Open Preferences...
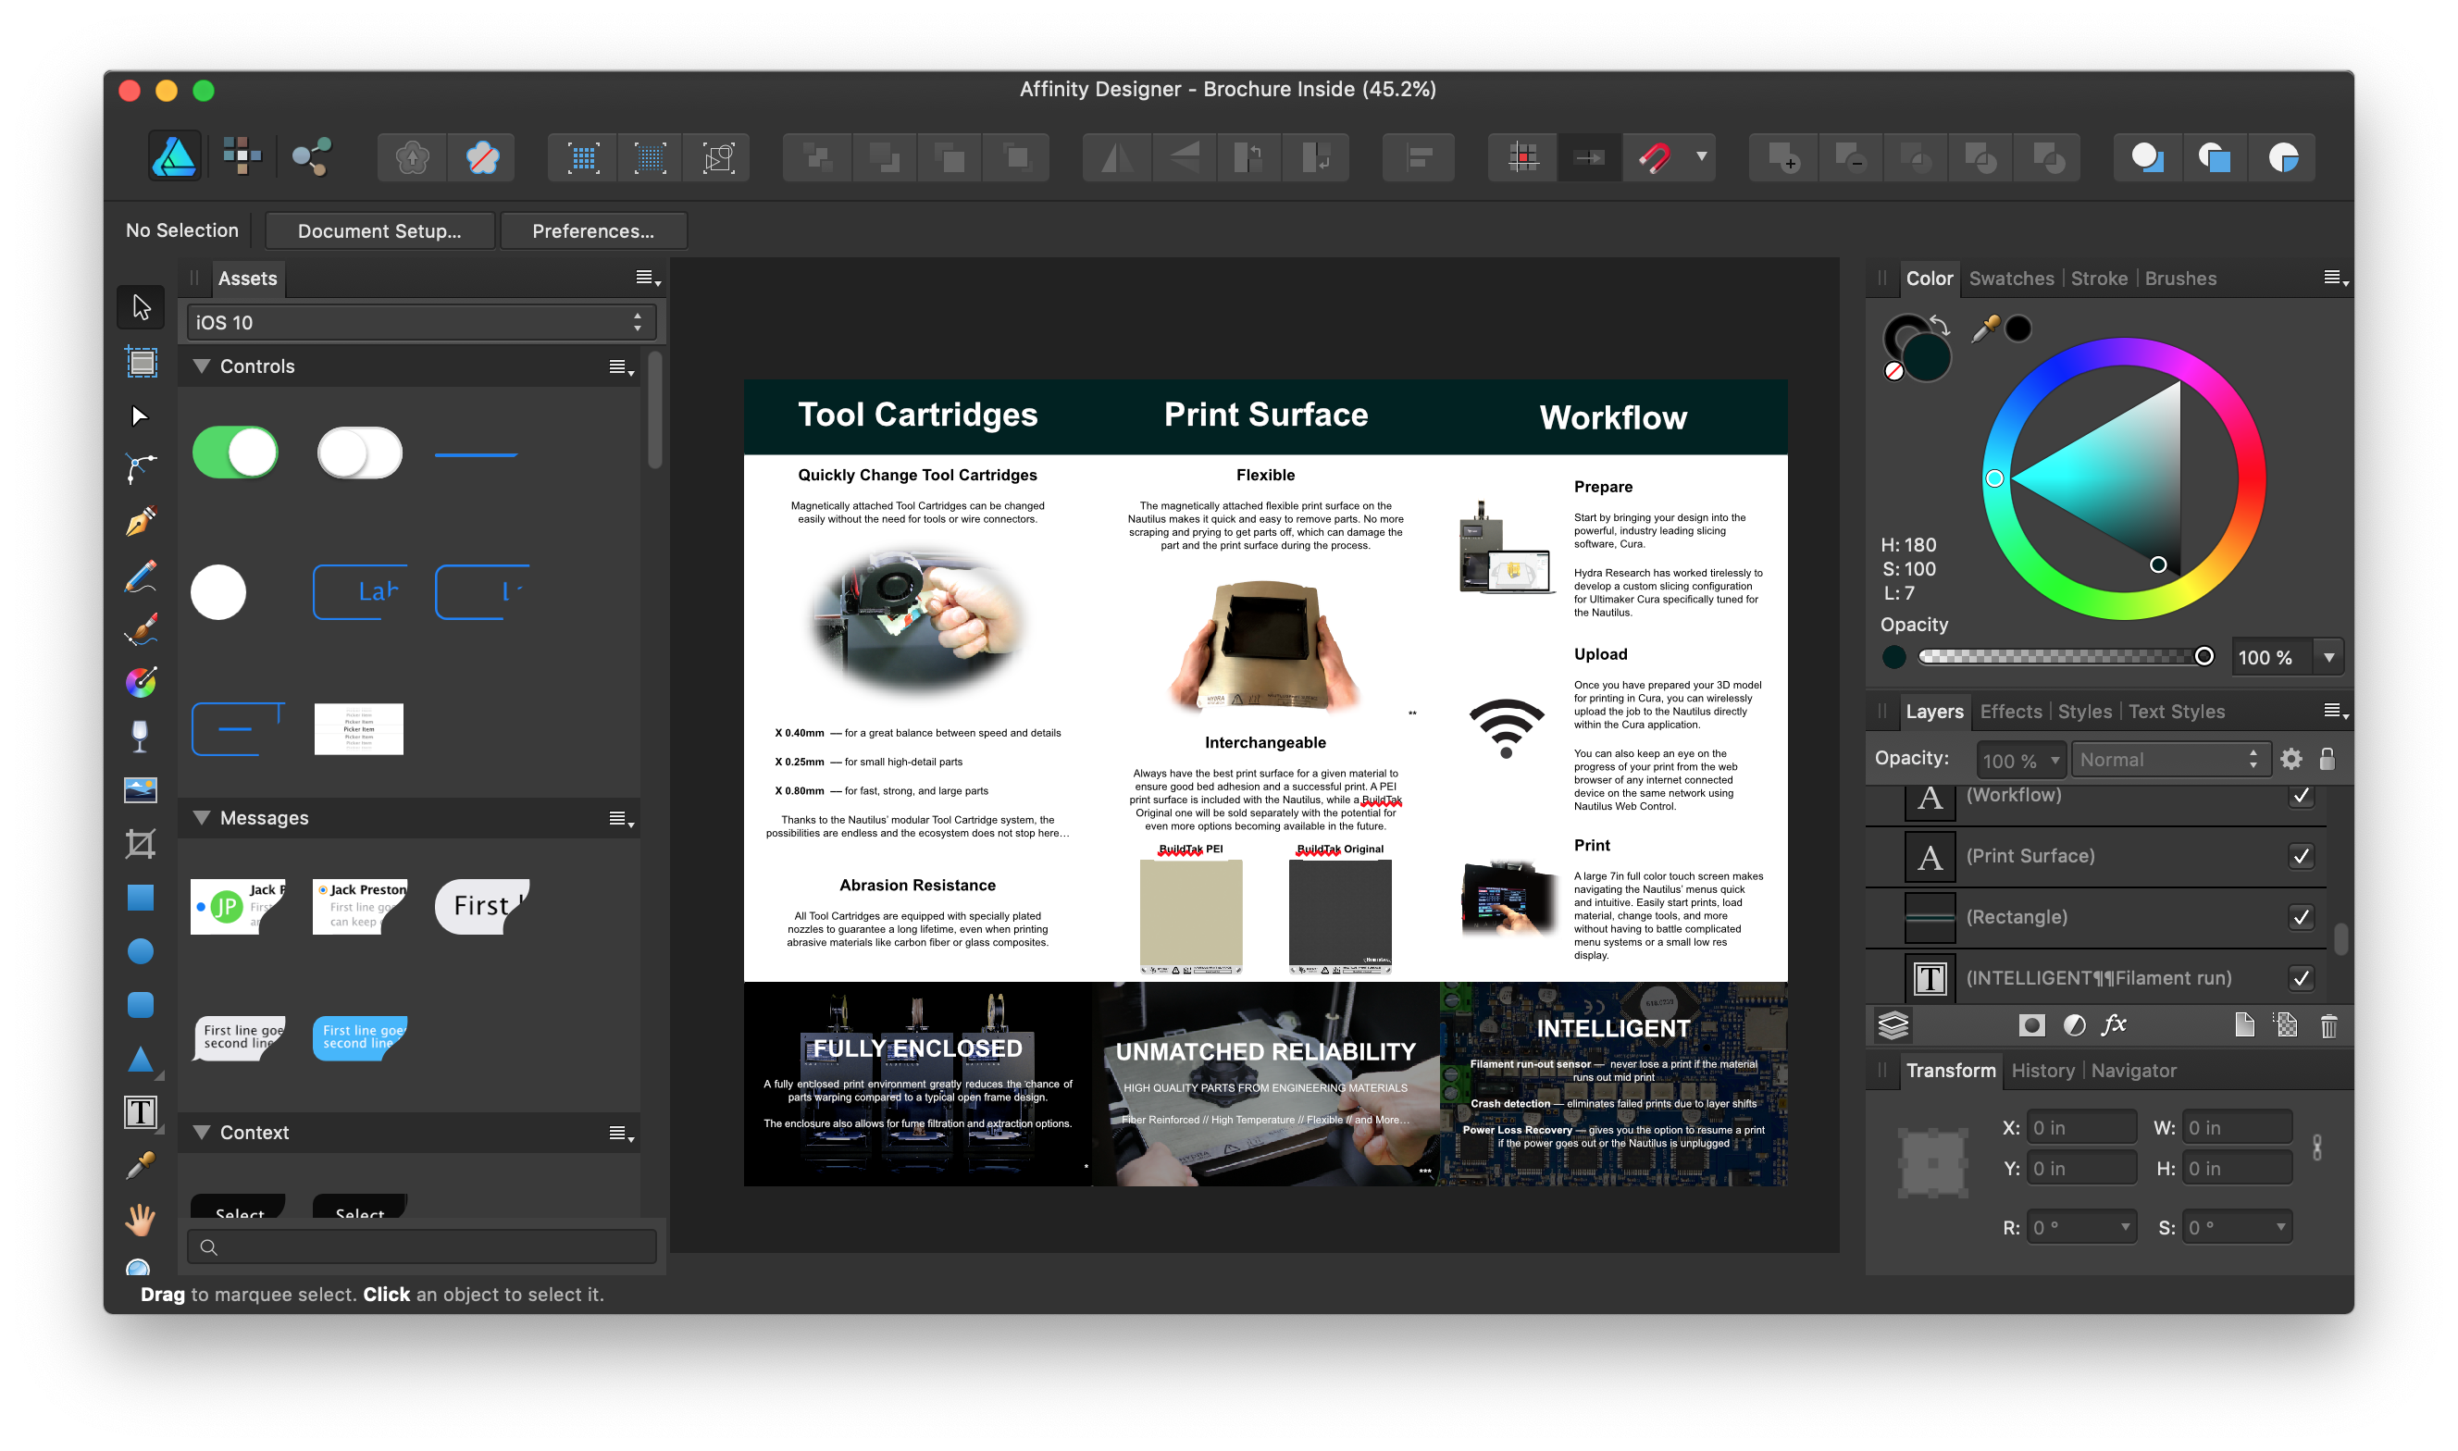2458x1451 pixels. click(592, 230)
